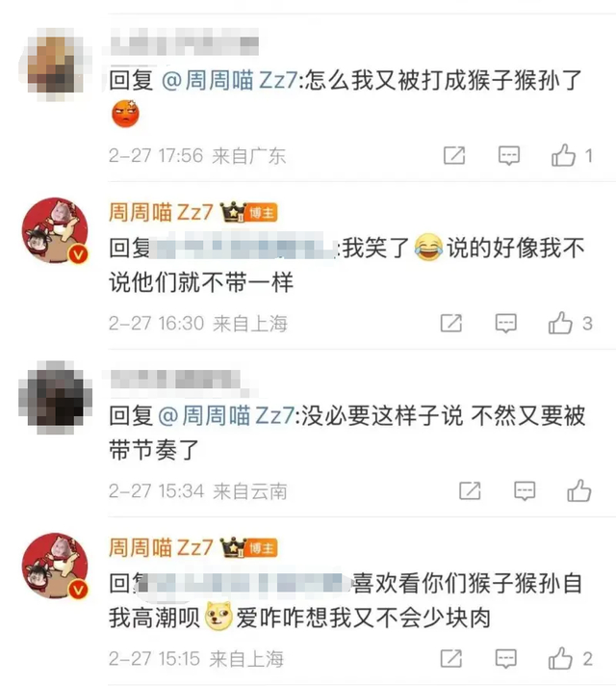Reply to the 17:56 Guangdong comment
The width and height of the screenshot is (616, 686).
[x=509, y=155]
